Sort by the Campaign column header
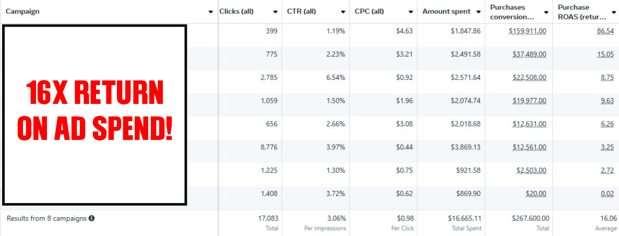This screenshot has height=236, width=619. click(22, 11)
